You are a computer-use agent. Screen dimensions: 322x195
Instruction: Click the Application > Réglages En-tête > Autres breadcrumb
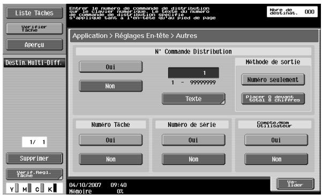point(134,36)
